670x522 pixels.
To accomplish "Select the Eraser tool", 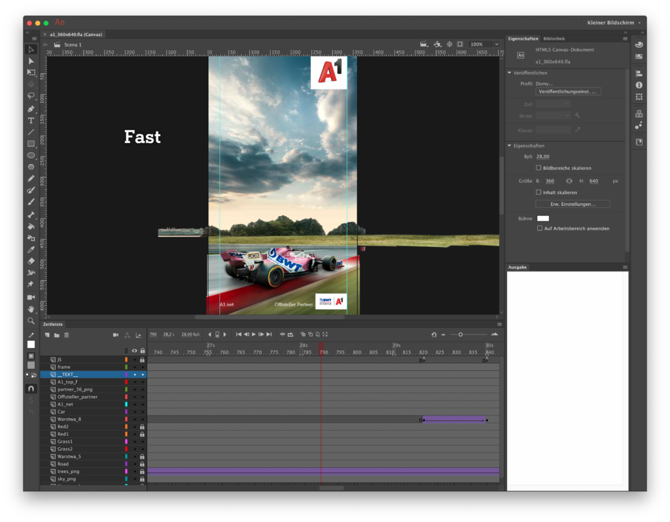I will (x=31, y=261).
